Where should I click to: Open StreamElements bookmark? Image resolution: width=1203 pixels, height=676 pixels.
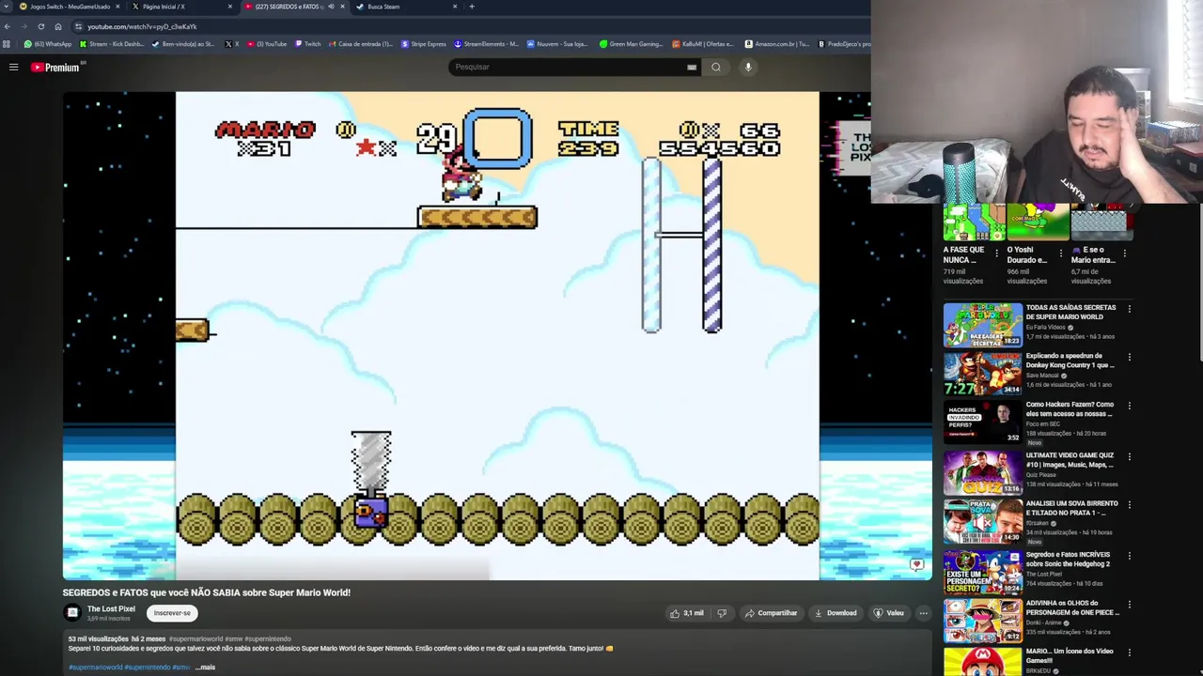tap(486, 44)
